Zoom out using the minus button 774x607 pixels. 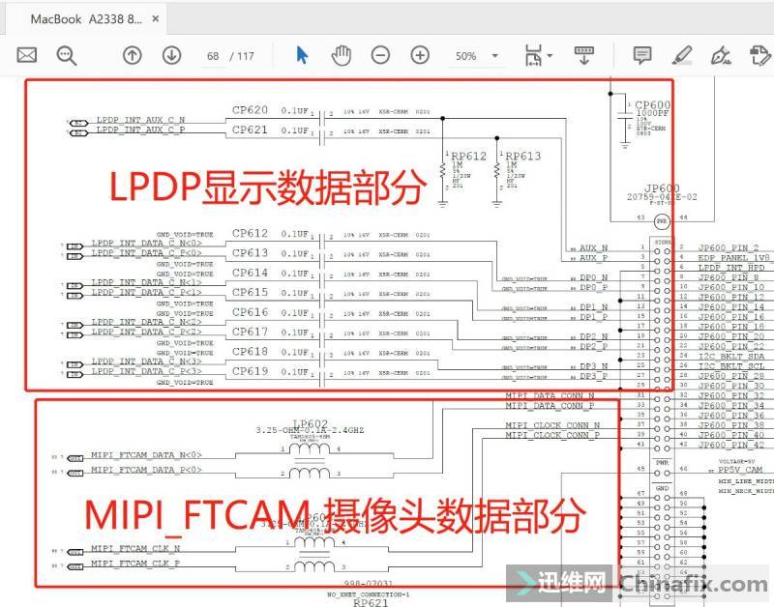coord(380,55)
